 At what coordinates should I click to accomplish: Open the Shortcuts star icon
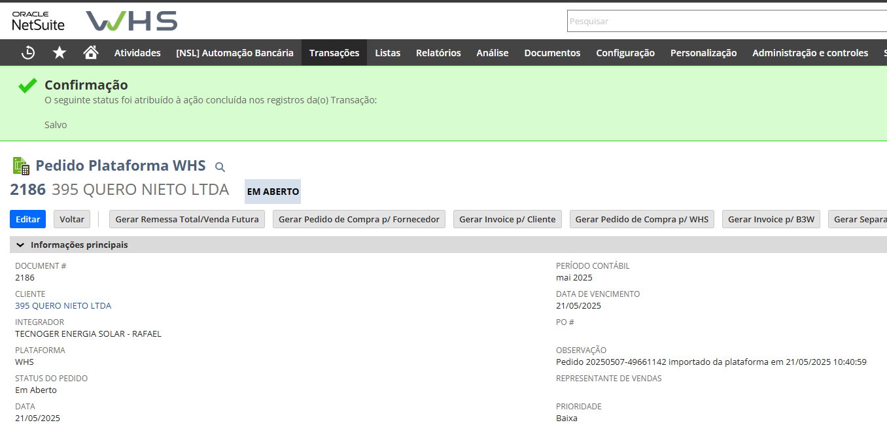coord(60,53)
